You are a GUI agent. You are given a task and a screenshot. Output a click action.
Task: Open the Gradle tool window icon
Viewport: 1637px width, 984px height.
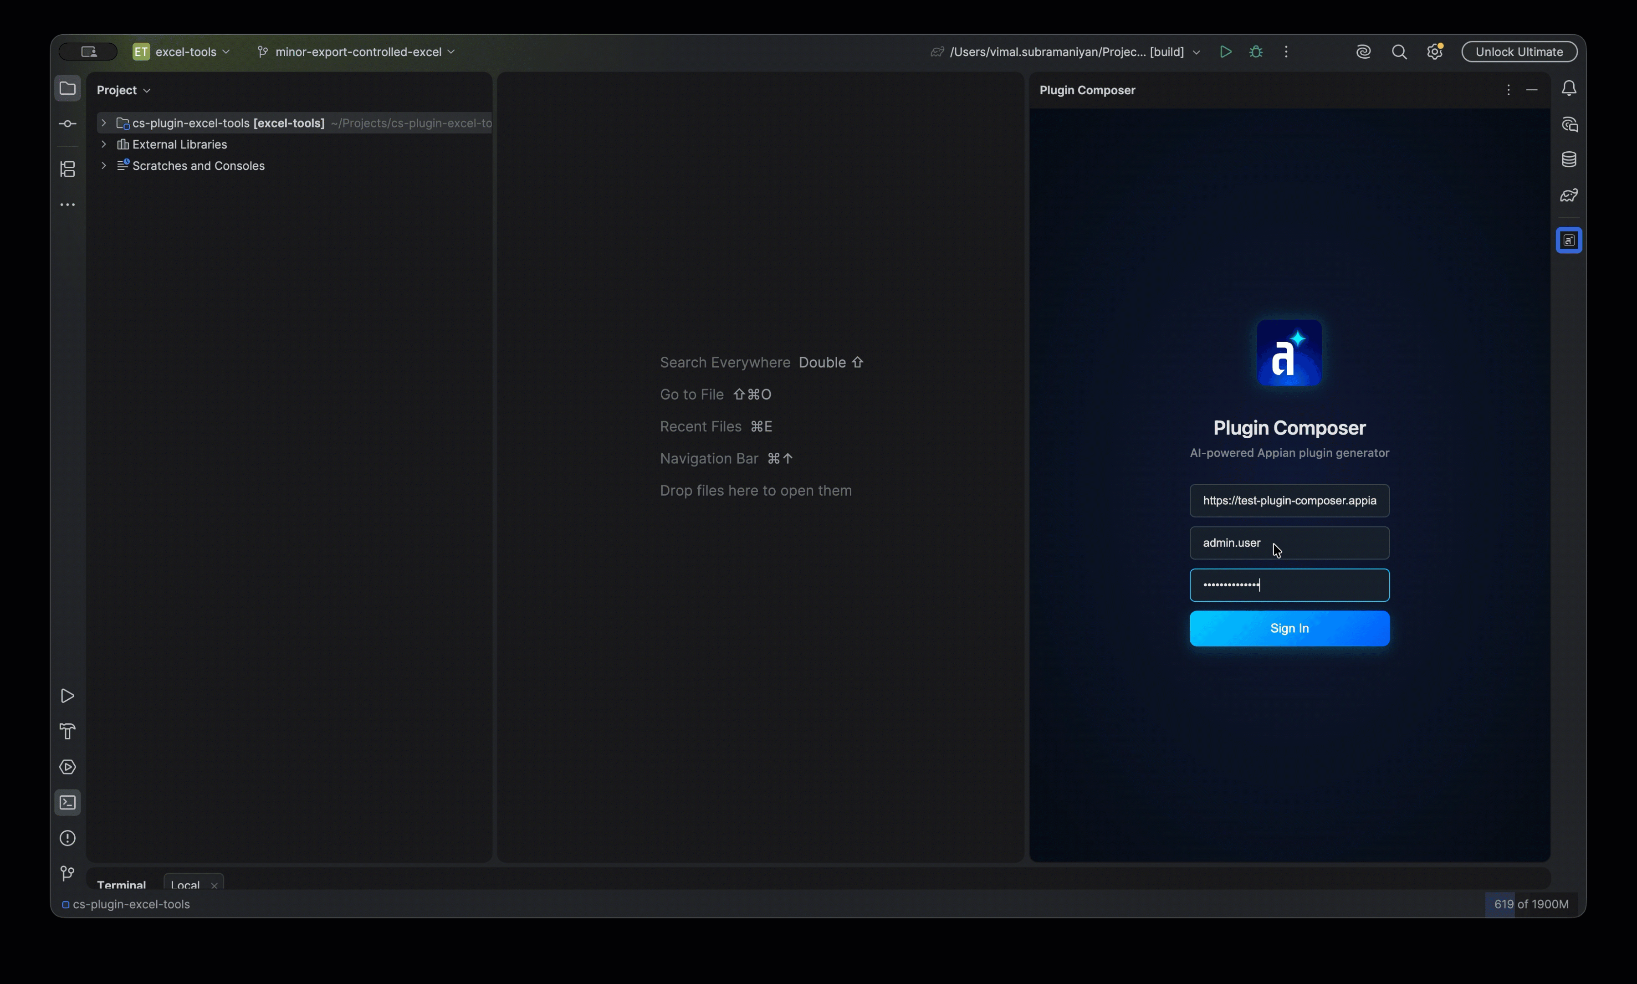click(x=1569, y=195)
